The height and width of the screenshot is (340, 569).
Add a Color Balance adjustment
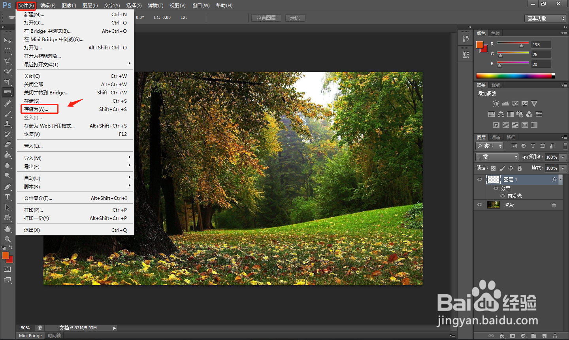pos(501,115)
